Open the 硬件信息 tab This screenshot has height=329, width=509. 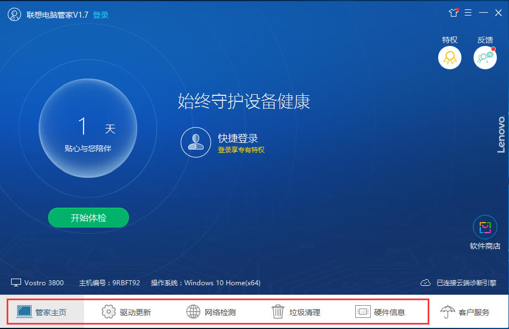pyautogui.click(x=381, y=312)
